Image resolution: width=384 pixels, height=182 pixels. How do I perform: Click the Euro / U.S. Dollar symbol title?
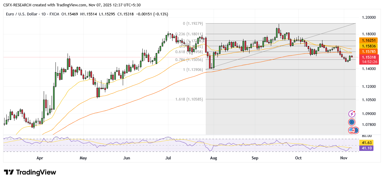coord(21,14)
